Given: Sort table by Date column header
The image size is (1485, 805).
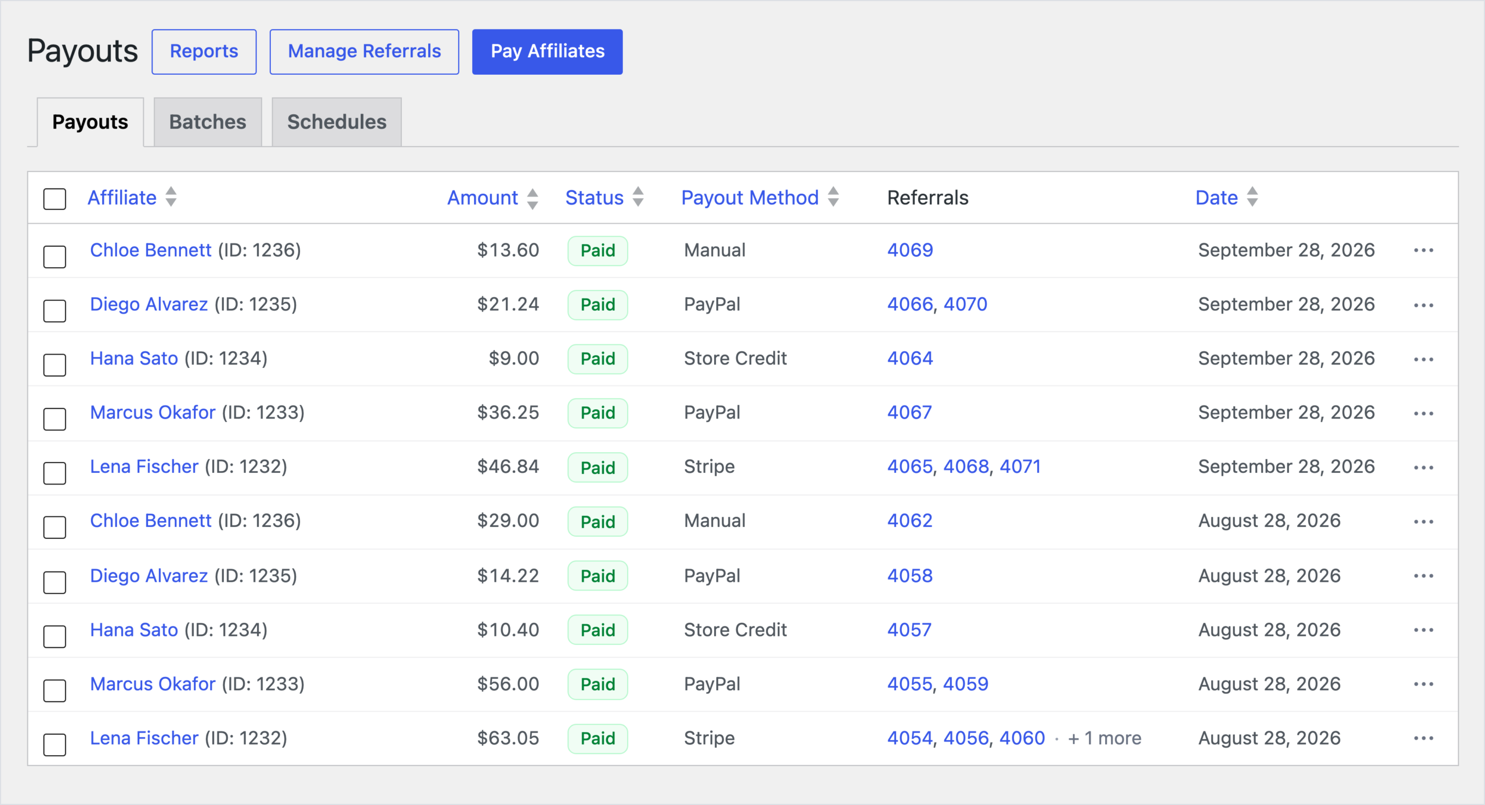Looking at the screenshot, I should (1217, 198).
